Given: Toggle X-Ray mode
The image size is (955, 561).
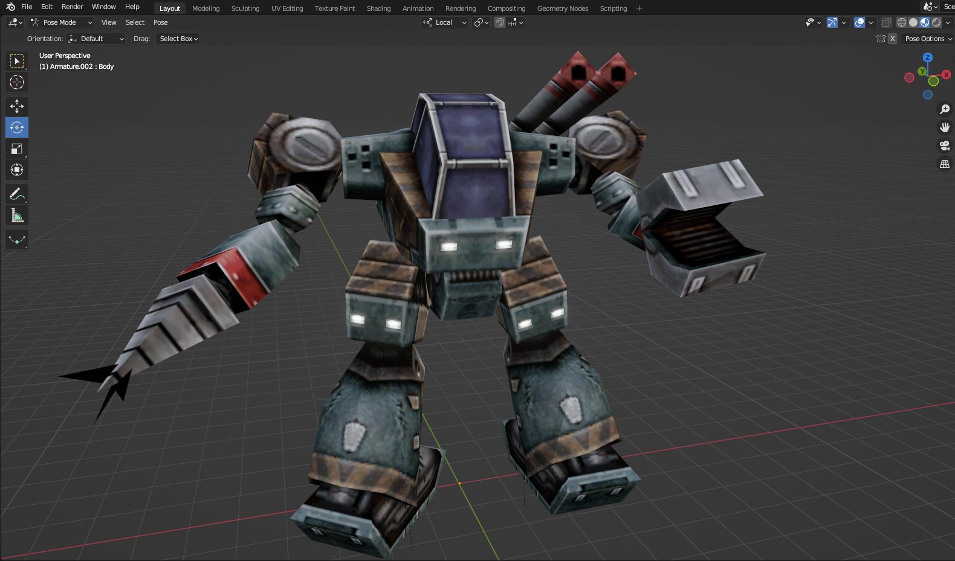Looking at the screenshot, I should pyautogui.click(x=886, y=22).
